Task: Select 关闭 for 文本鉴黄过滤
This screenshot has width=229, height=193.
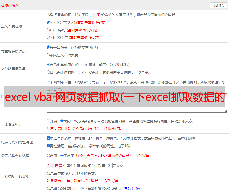Action: 62,121
